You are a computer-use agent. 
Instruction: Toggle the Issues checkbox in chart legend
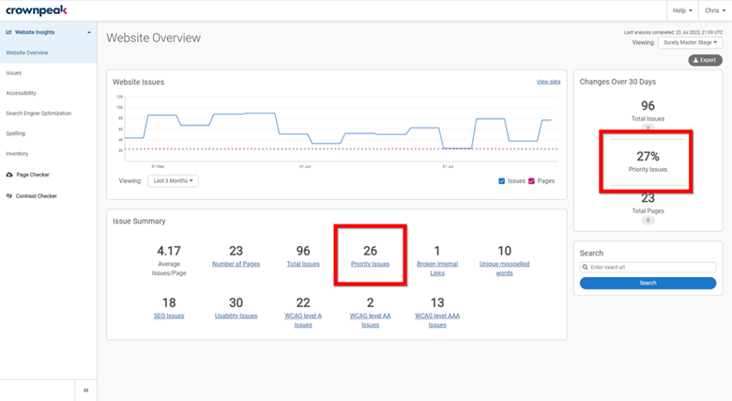pyautogui.click(x=501, y=181)
